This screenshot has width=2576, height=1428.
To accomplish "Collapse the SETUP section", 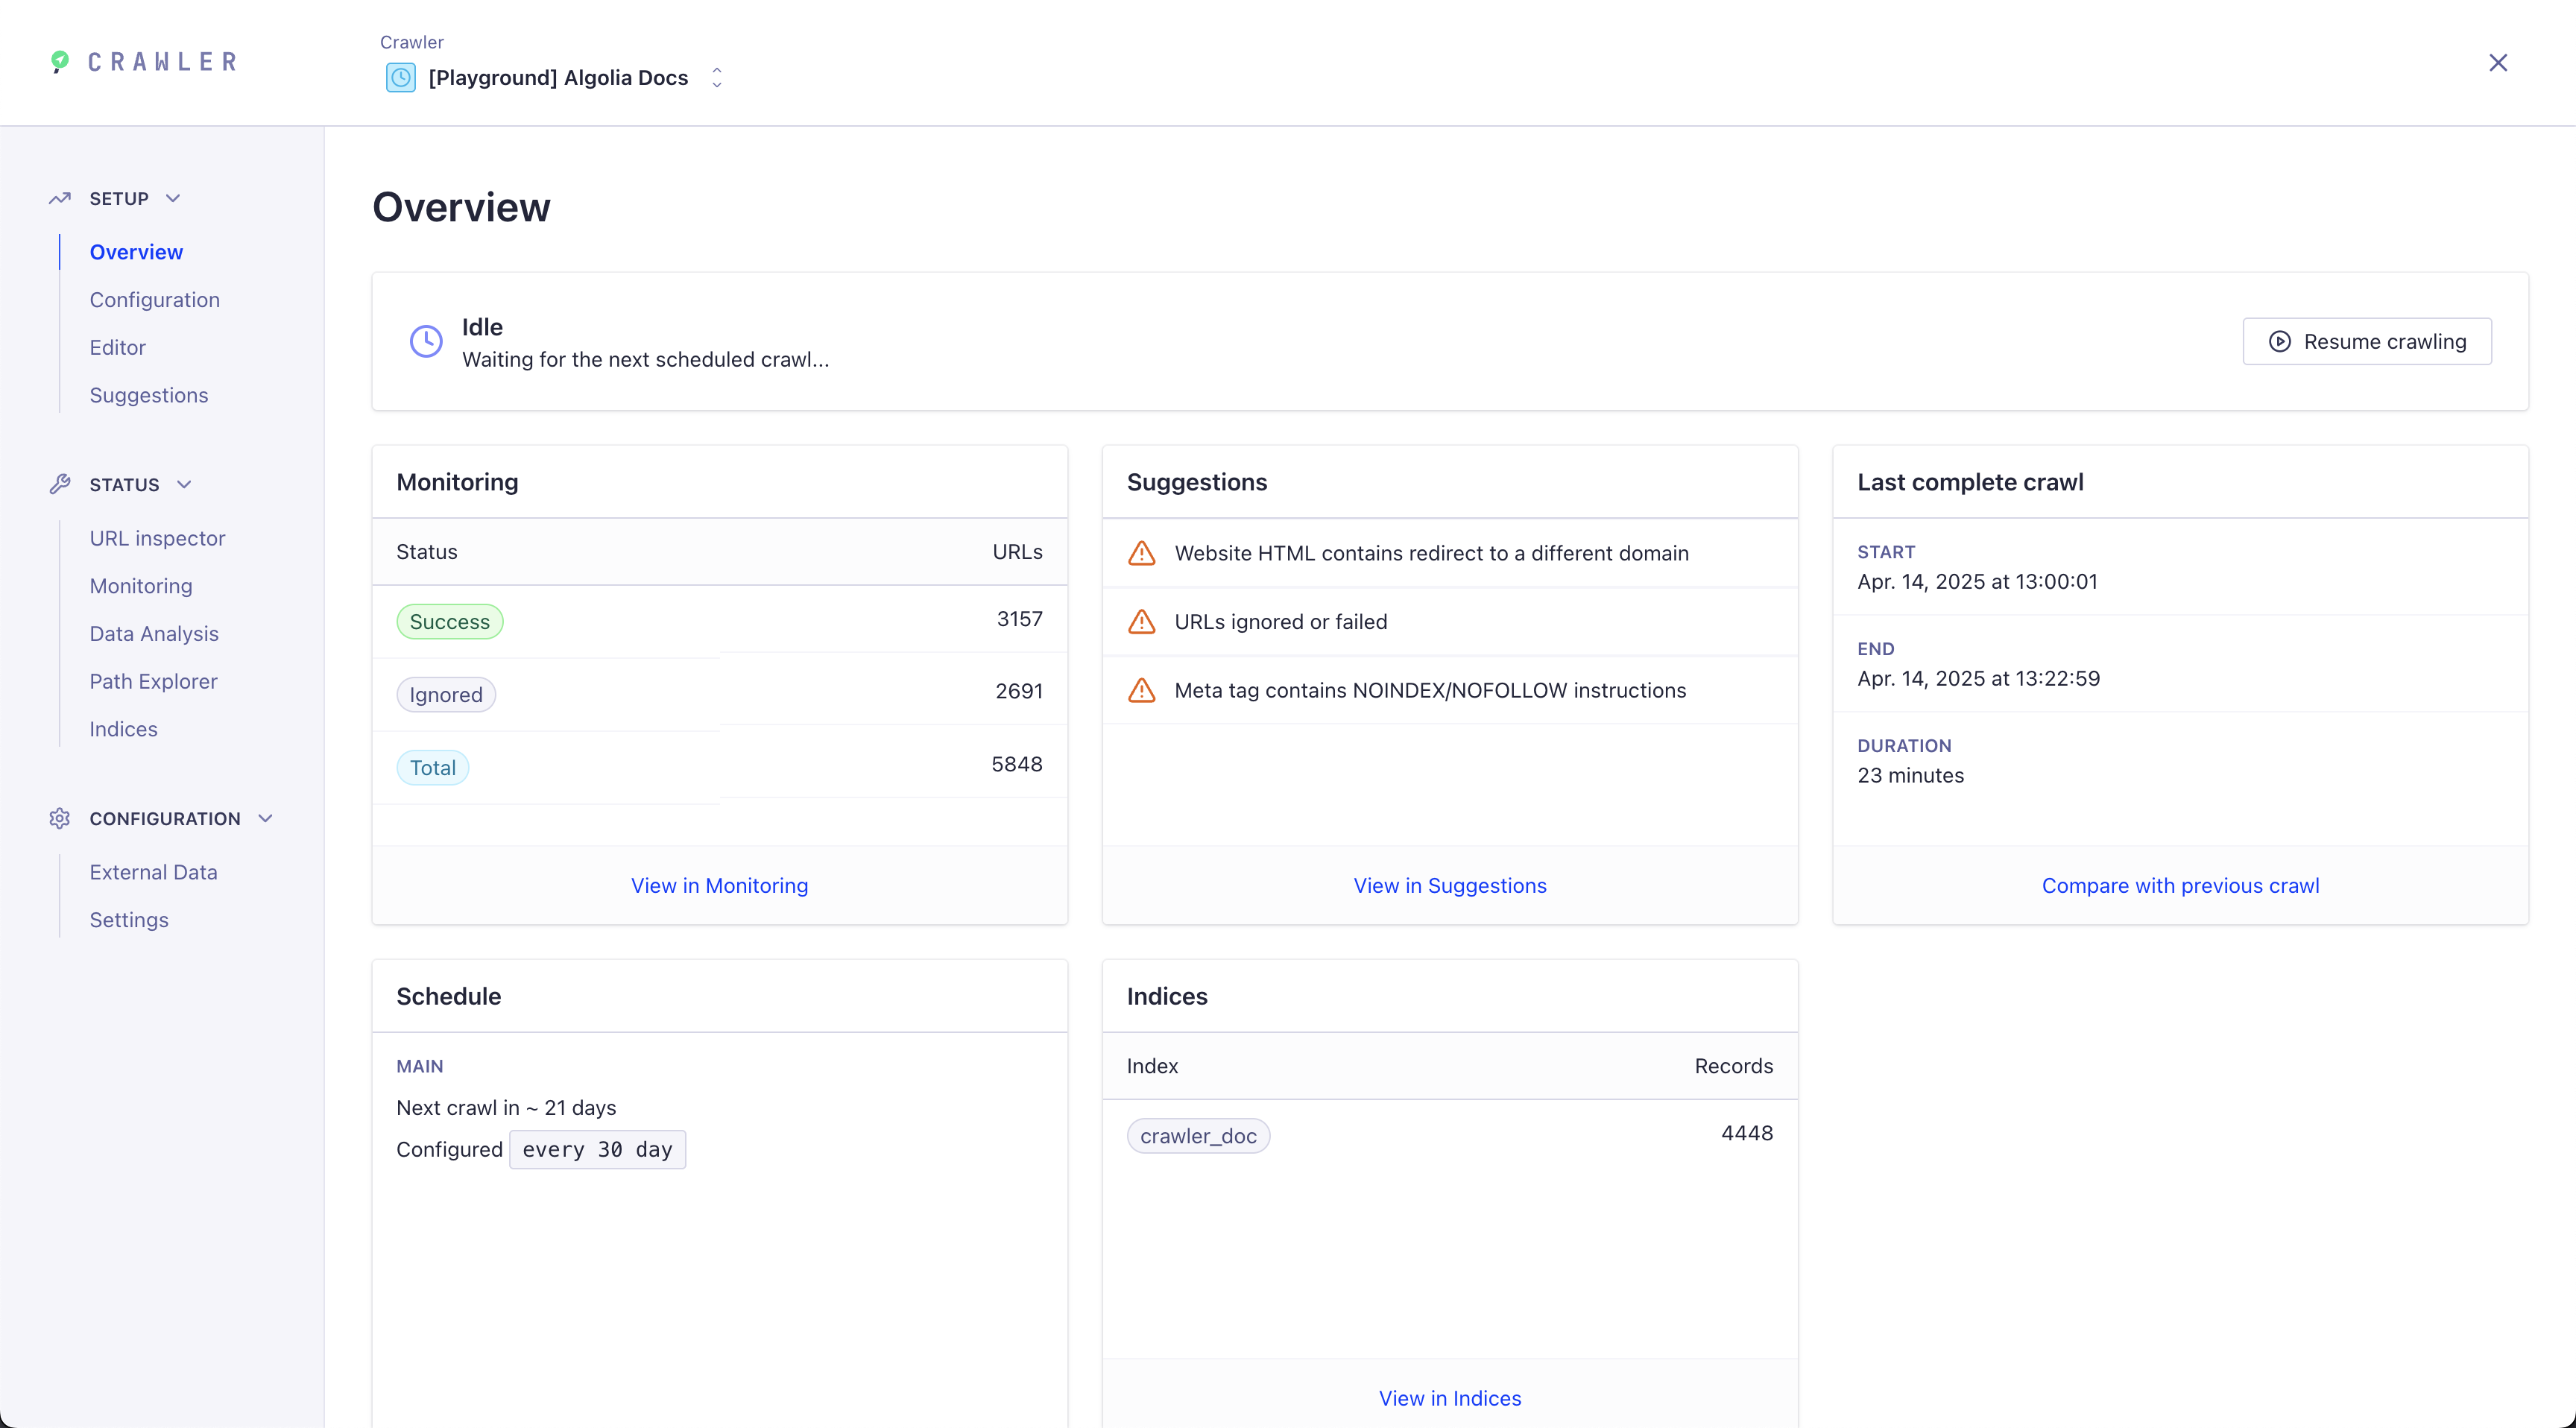I will click(172, 198).
